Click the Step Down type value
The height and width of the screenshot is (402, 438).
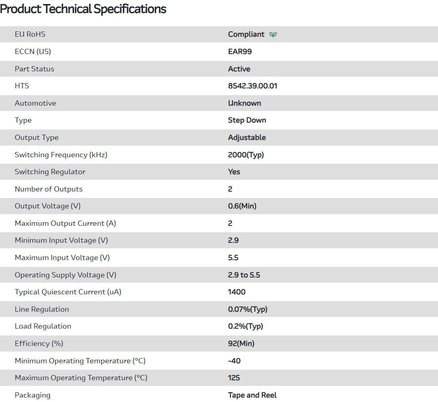247,120
